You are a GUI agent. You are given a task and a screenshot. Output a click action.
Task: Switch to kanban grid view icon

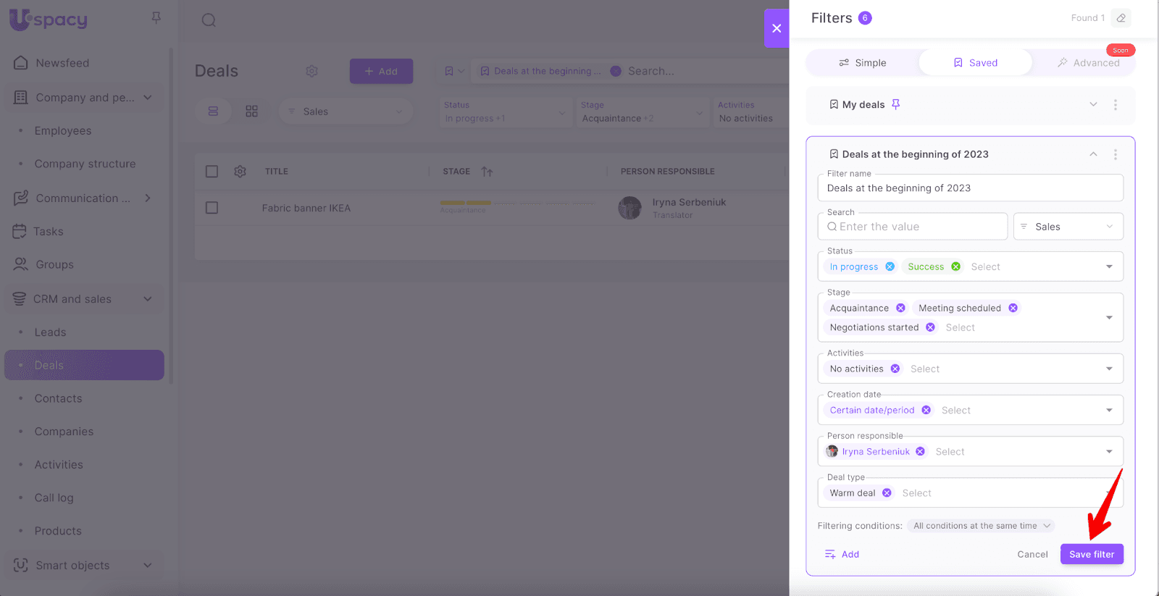pos(251,112)
